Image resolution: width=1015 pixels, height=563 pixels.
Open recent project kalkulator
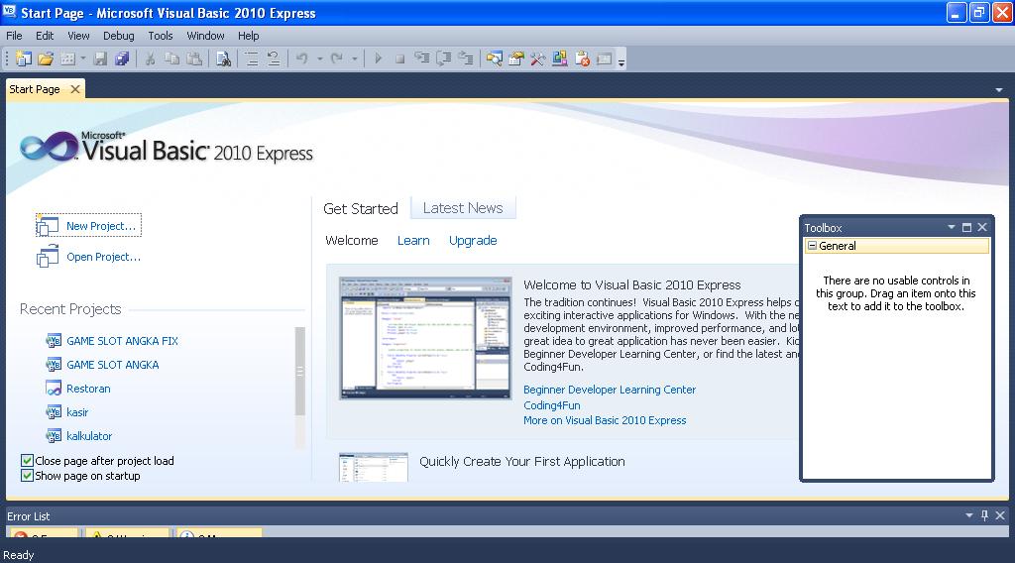pyautogui.click(x=89, y=436)
